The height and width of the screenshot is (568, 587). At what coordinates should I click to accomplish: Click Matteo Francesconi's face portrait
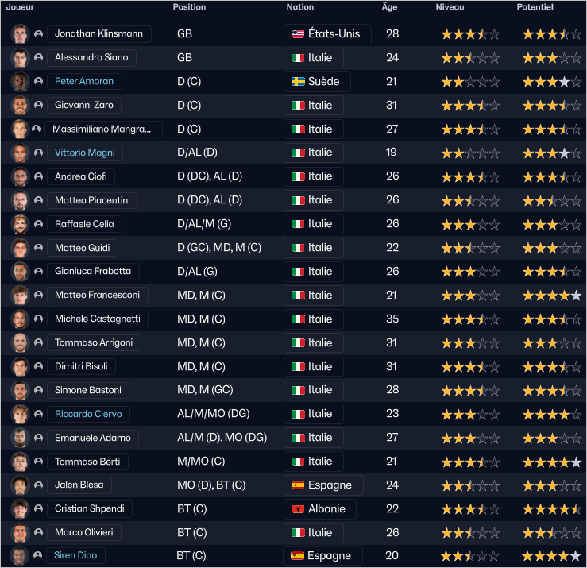(x=20, y=296)
